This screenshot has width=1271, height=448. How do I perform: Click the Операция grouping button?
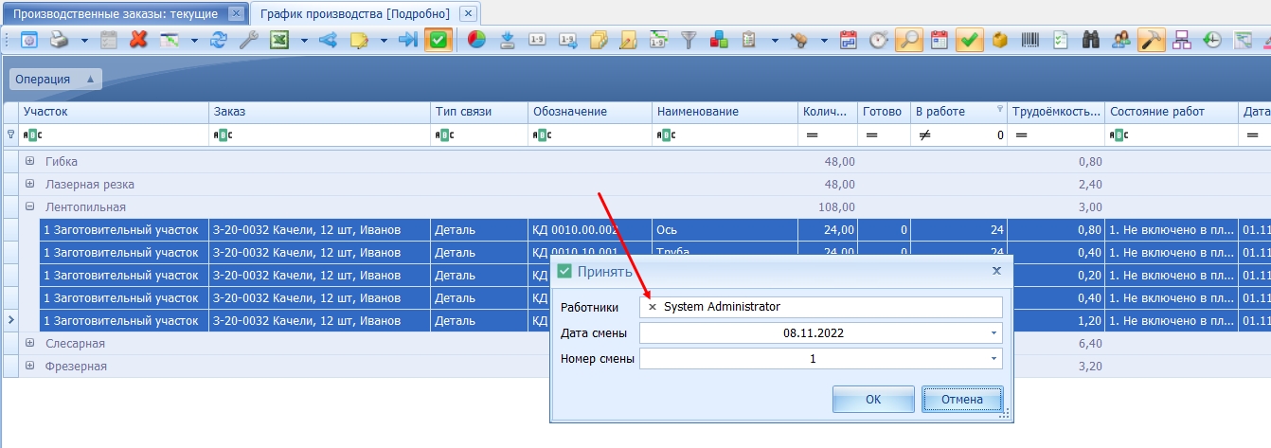[55, 80]
